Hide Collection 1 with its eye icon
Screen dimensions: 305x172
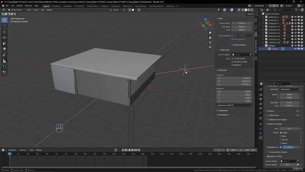pos(295,17)
